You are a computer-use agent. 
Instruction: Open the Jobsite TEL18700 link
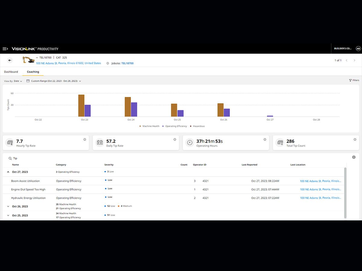tap(127, 63)
